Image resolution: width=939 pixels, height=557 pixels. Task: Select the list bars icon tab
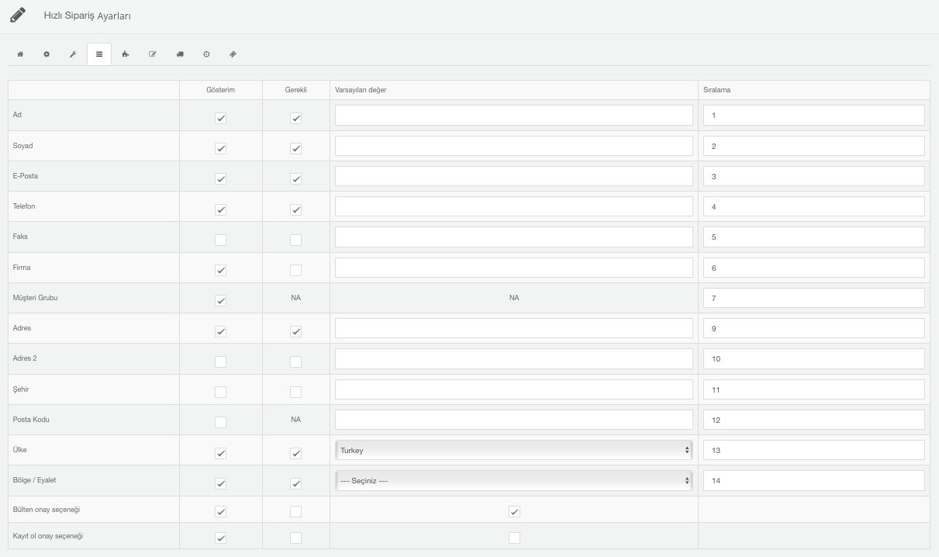(x=99, y=54)
